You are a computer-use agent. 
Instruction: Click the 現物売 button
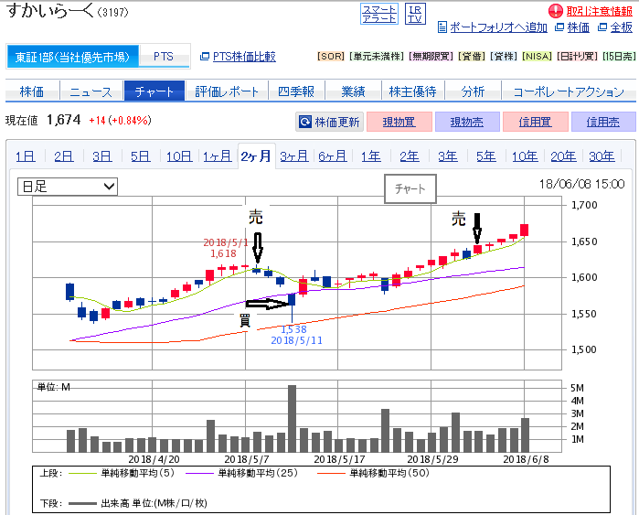[x=467, y=122]
